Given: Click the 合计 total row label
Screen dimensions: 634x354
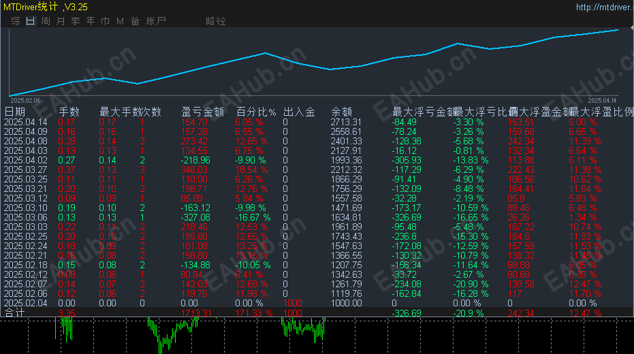Looking at the screenshot, I should (14, 312).
